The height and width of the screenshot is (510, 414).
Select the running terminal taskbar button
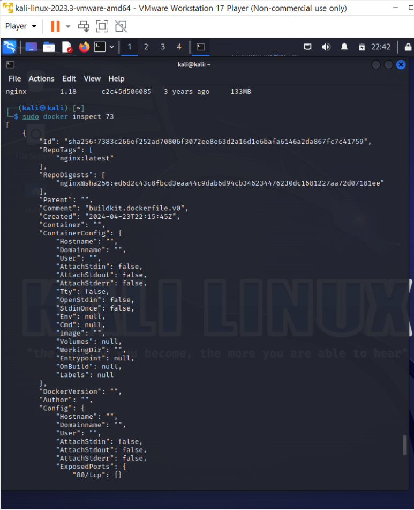[201, 47]
